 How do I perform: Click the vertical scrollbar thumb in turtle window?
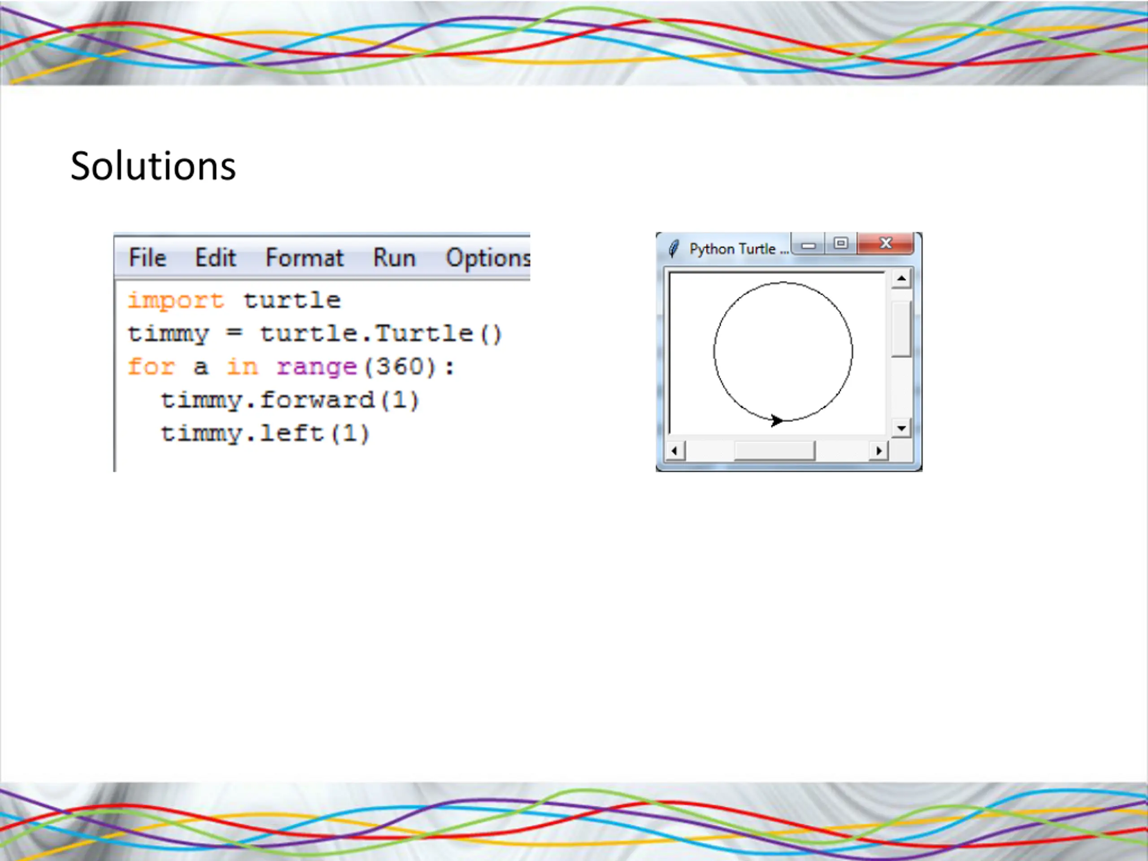[x=901, y=329]
